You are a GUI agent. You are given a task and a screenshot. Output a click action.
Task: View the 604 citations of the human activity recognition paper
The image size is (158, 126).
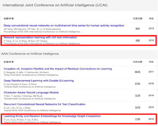[x=137, y=29]
